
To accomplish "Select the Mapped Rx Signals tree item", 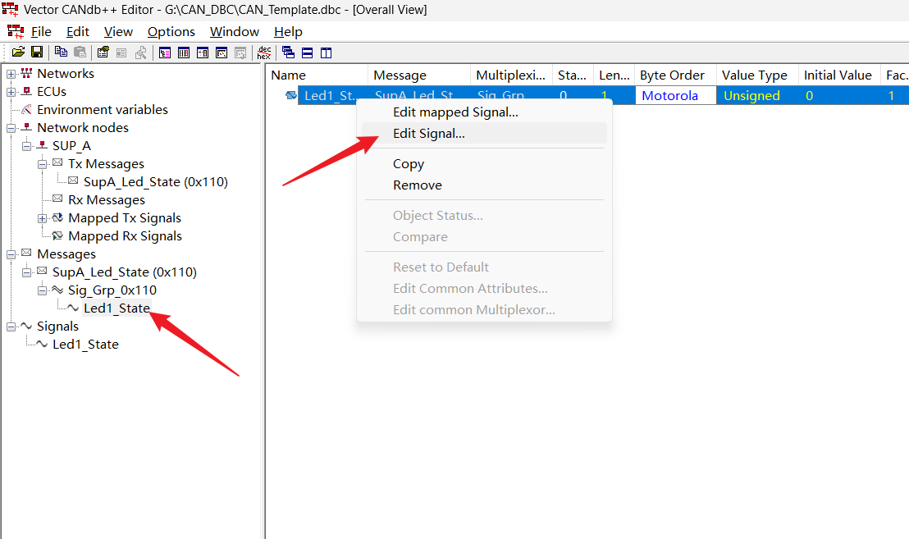I will point(125,236).
